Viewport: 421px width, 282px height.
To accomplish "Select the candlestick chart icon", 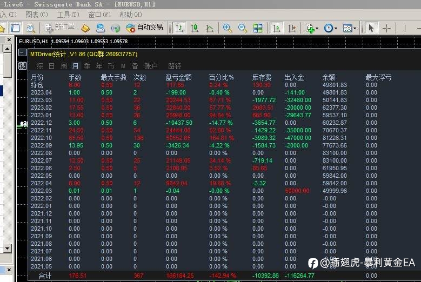I will 195,28.
